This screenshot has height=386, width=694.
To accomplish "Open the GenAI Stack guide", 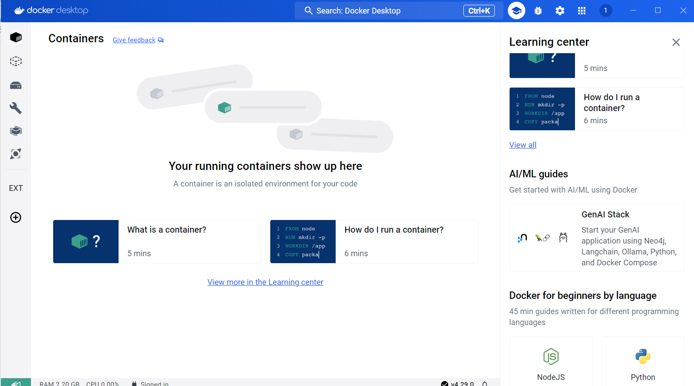I will coord(597,238).
